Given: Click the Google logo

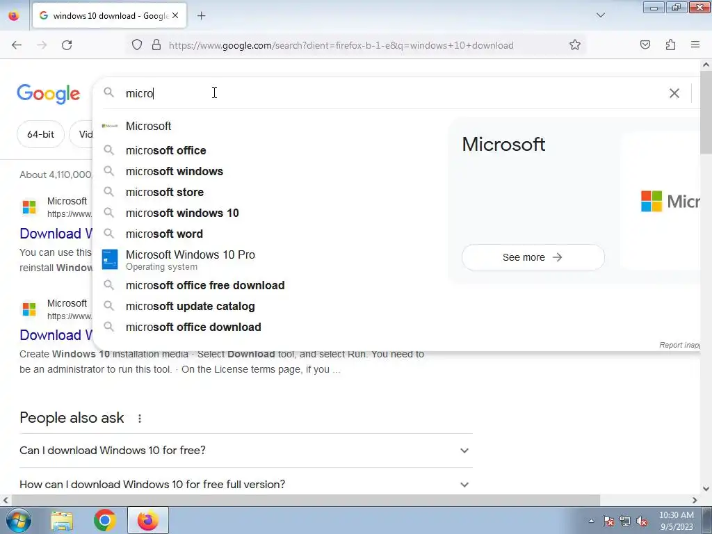Looking at the screenshot, I should [49, 94].
